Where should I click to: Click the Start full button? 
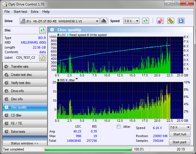tap(180, 134)
